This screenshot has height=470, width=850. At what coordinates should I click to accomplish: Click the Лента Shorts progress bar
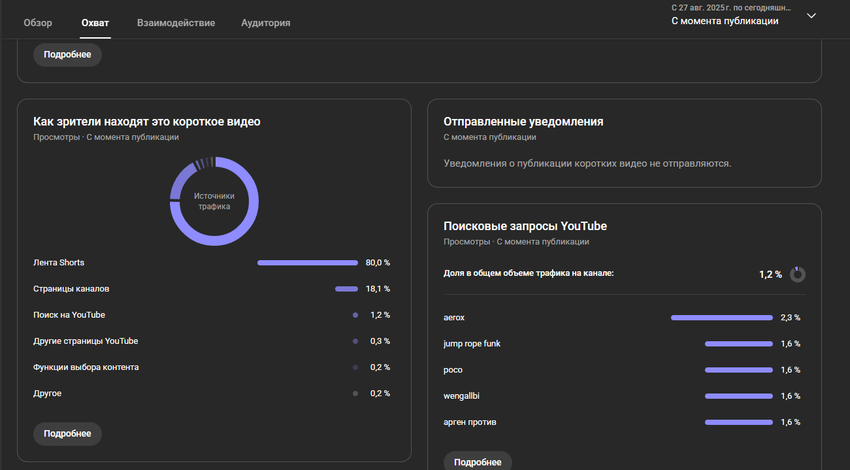tap(308, 263)
